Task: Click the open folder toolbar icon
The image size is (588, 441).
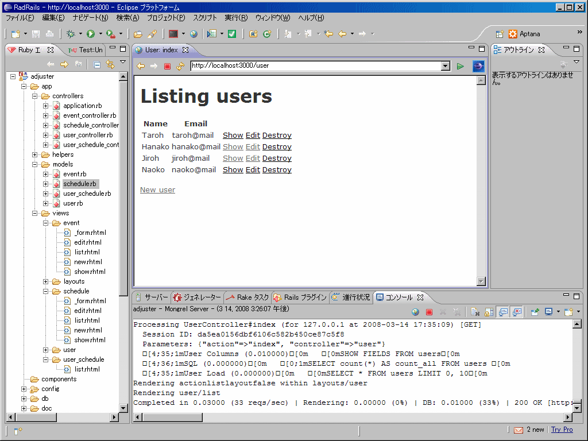Action: (138, 34)
